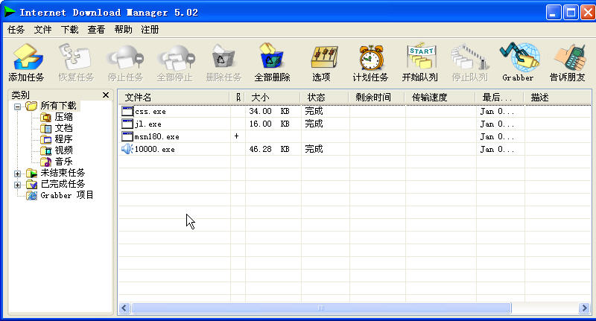Open the 查看 menu
This screenshot has width=596, height=321.
click(96, 30)
